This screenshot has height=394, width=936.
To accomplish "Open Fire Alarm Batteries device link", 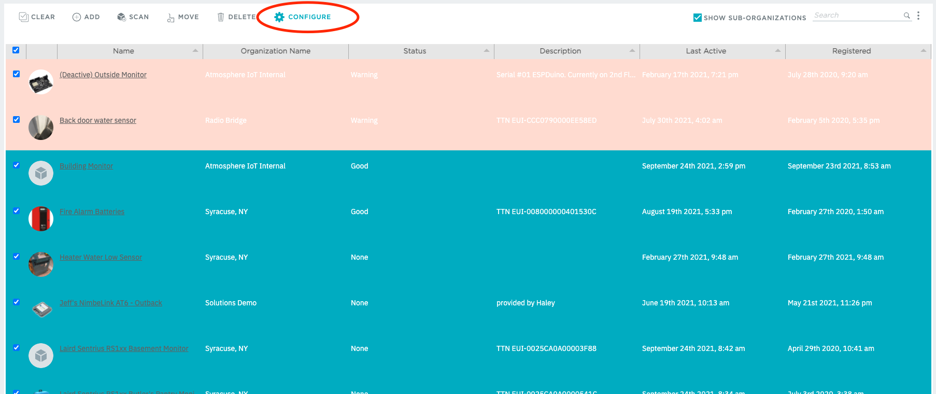I will [x=92, y=212].
